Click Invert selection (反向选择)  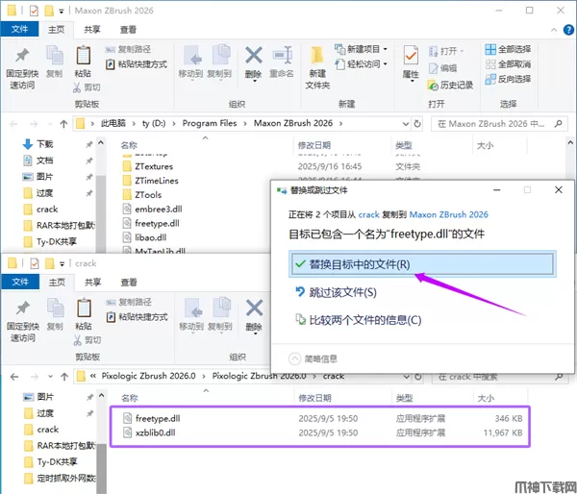click(508, 79)
